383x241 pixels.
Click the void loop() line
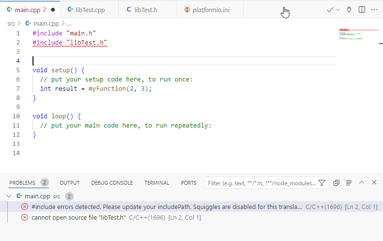pyautogui.click(x=57, y=116)
